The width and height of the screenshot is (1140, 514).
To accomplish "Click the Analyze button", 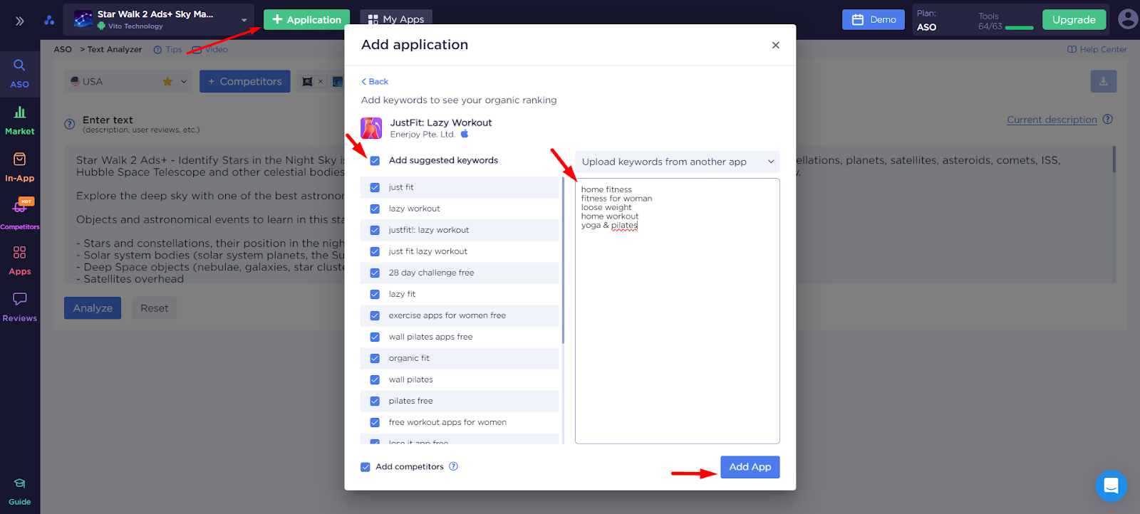I will (x=93, y=308).
